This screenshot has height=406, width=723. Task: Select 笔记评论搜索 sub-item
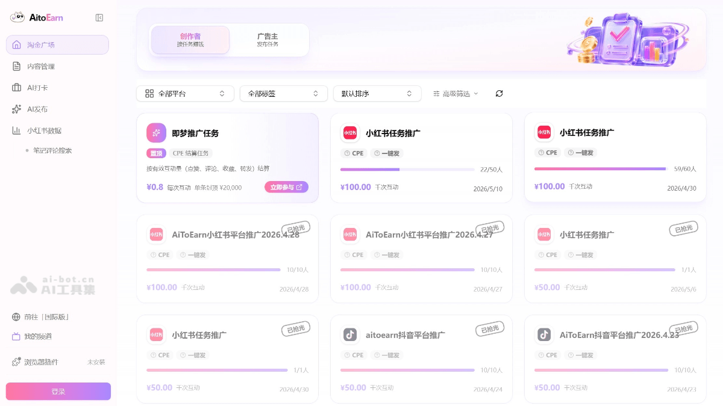point(52,150)
